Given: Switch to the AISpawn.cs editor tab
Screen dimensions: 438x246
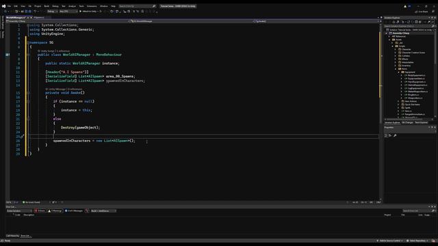Looking at the screenshot, I should (39, 18).
